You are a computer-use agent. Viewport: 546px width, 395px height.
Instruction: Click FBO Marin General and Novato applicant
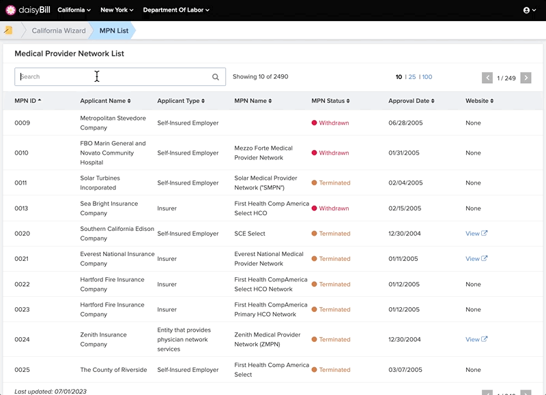point(113,153)
